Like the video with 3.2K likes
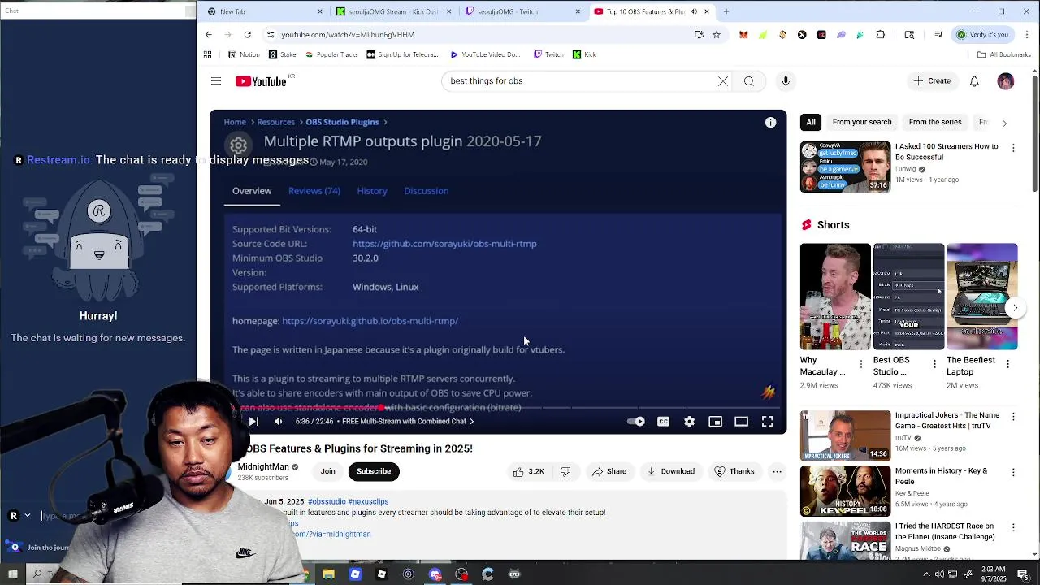The image size is (1040, 585). (527, 471)
